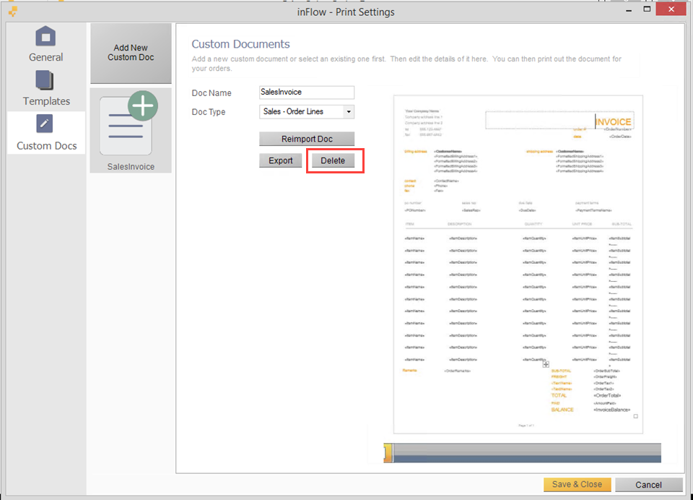This screenshot has height=500, width=693.
Task: Export the custom document
Action: pos(281,160)
